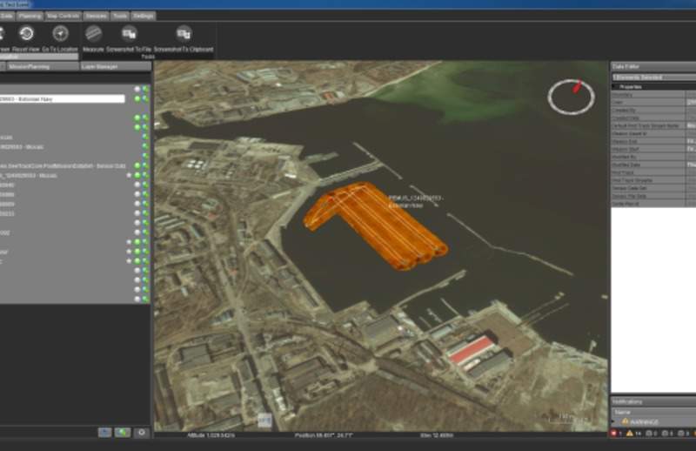Image resolution: width=696 pixels, height=451 pixels.
Task: Open the Map Controls tab
Action: coord(62,16)
